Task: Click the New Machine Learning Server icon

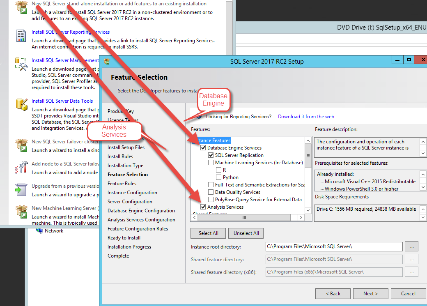Action: (21, 212)
